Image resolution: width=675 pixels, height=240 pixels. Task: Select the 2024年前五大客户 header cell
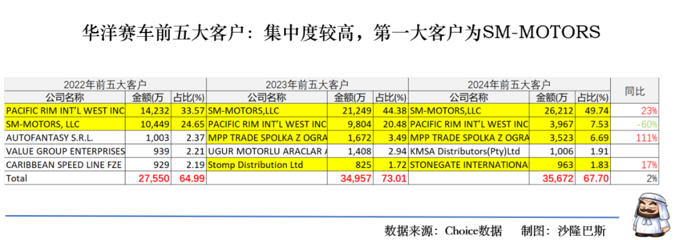click(x=509, y=84)
